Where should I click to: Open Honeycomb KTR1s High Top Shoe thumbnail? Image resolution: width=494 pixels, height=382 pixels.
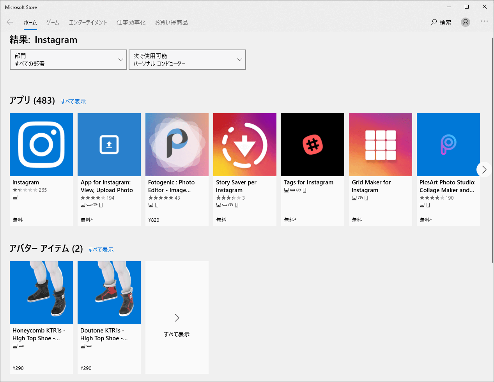[x=41, y=292]
